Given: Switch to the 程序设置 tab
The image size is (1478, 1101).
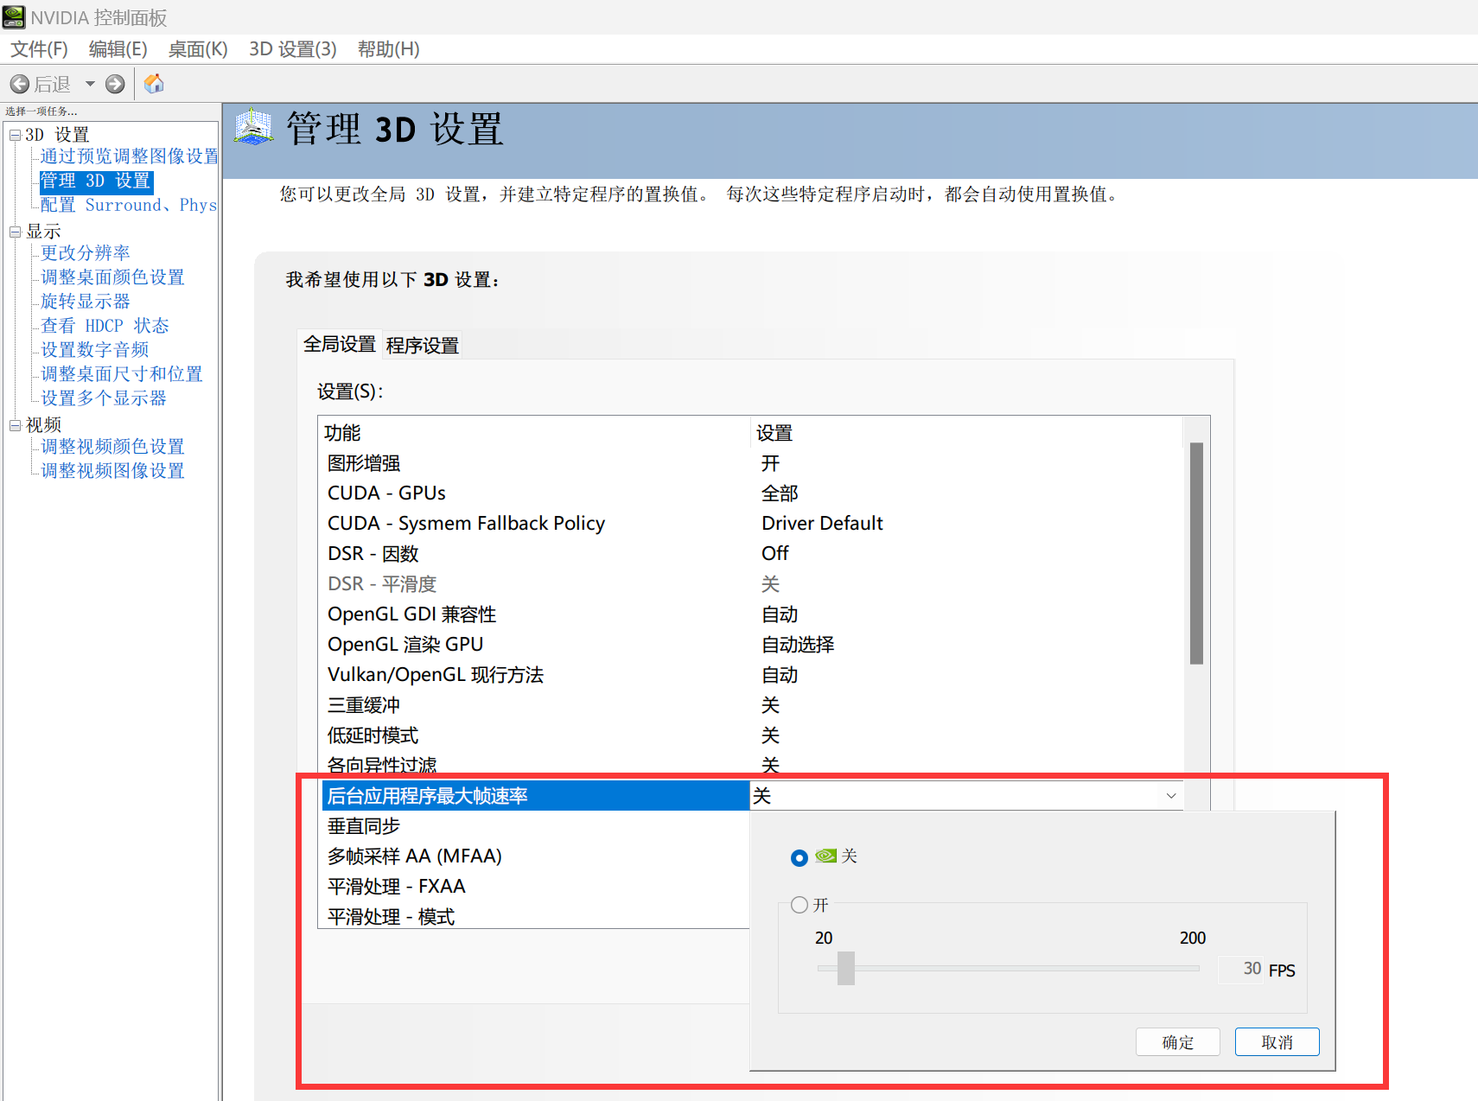Looking at the screenshot, I should (x=422, y=346).
